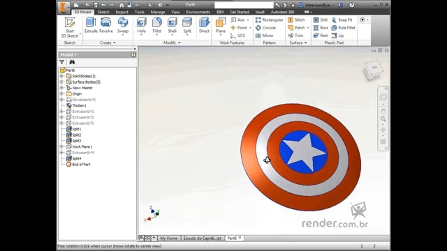Expand the Origin folder node
Image resolution: width=447 pixels, height=251 pixels.
[x=61, y=93]
